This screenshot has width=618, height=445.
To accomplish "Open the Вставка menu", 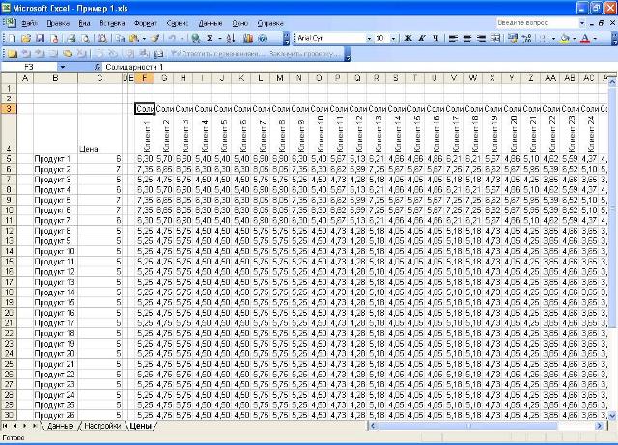I will (x=112, y=23).
